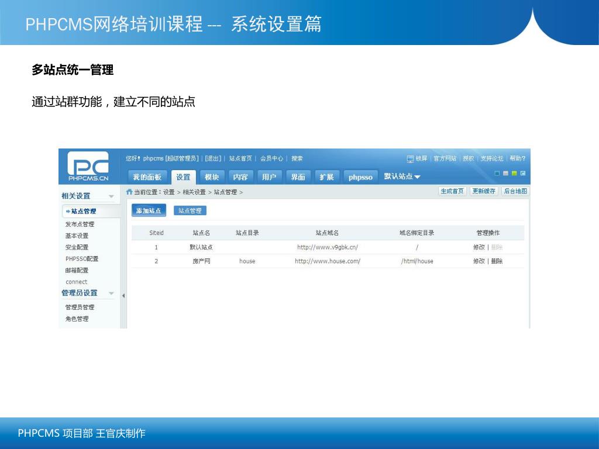Open the phpsso tab
The width and height of the screenshot is (599, 449).
click(360, 177)
